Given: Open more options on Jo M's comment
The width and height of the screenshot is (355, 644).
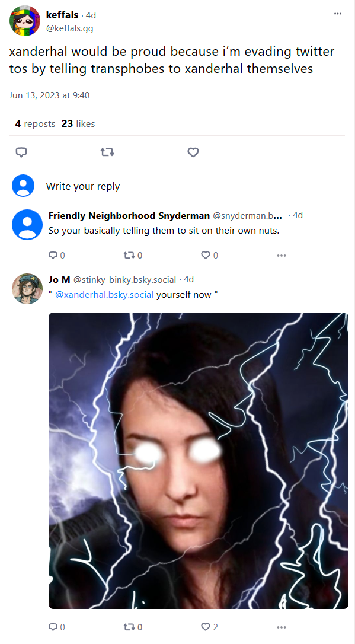Looking at the screenshot, I should tap(281, 627).
